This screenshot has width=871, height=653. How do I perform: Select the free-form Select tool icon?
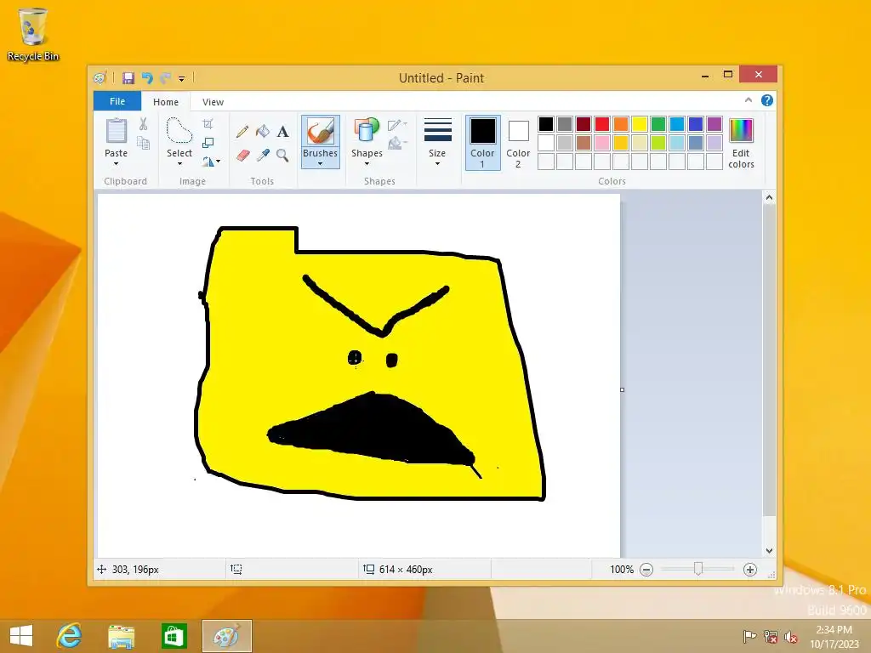click(x=179, y=131)
